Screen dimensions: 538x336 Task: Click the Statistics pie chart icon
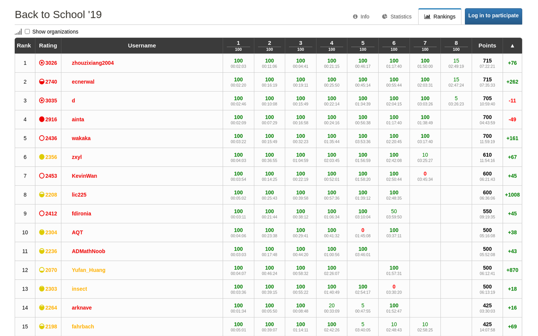pyautogui.click(x=385, y=17)
